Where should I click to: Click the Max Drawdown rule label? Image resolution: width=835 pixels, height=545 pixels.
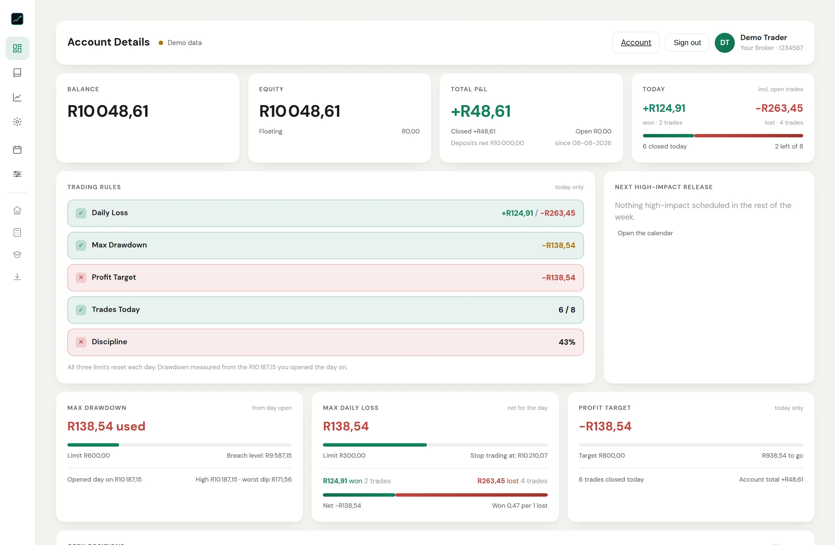tap(119, 245)
